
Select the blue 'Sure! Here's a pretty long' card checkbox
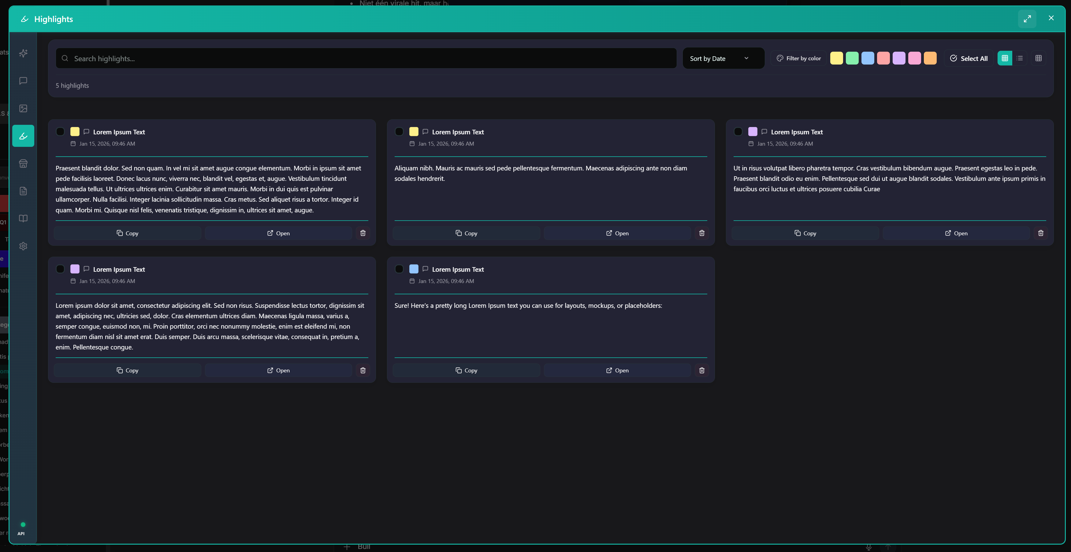(x=399, y=269)
